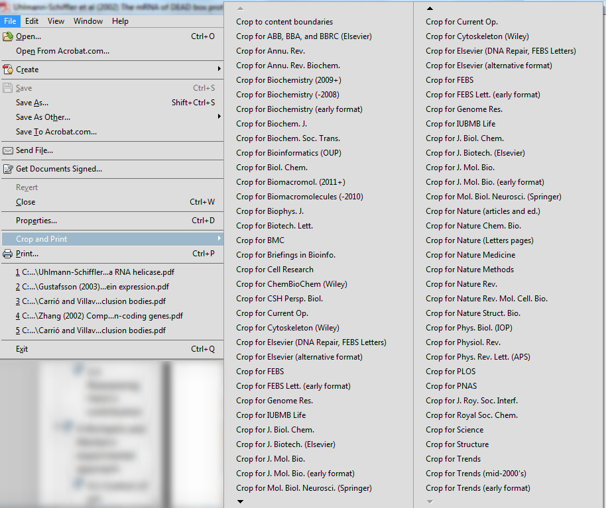The height and width of the screenshot is (508, 606).
Task: Select Crop for Biol. Chem.
Action: point(272,168)
